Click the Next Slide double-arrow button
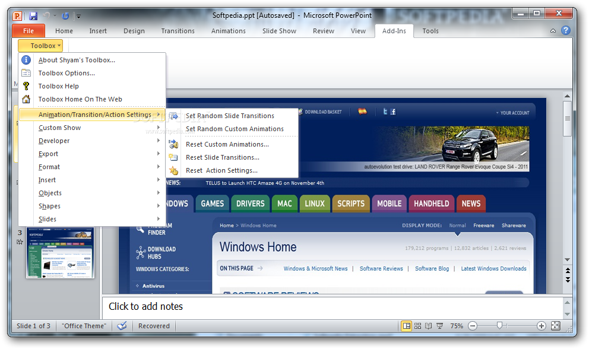Image resolution: width=589 pixels, height=349 pixels. coord(568,280)
